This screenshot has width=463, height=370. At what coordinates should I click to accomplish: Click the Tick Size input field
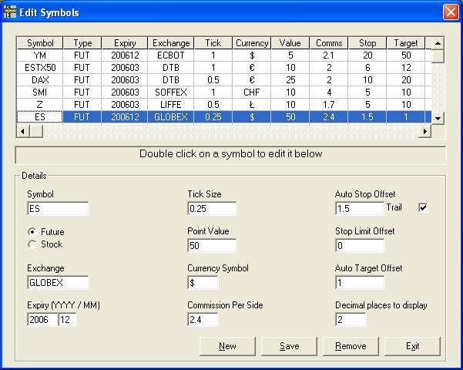click(212, 209)
